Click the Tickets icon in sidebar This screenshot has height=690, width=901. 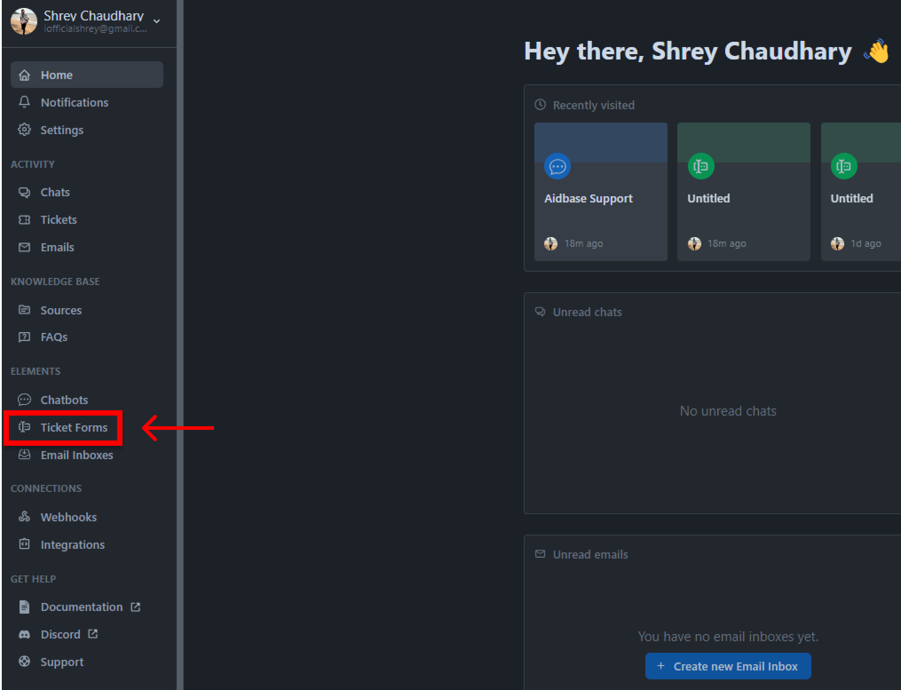pyautogui.click(x=24, y=220)
